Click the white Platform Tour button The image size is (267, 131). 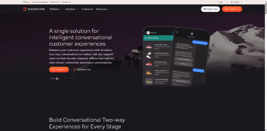(x=210, y=9)
